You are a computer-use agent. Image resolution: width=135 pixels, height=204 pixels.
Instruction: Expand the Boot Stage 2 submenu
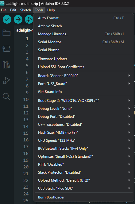[83, 101]
